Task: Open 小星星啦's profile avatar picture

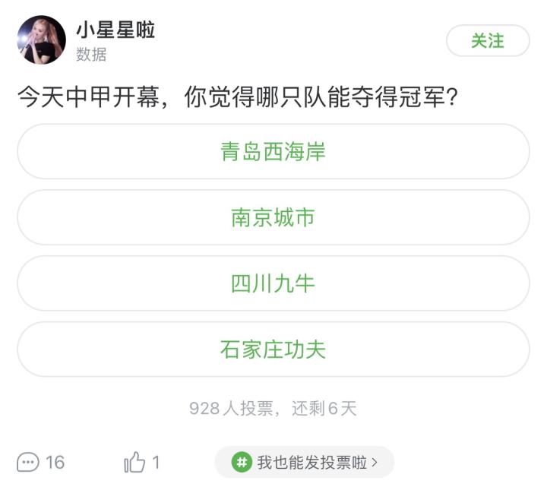Action: tap(41, 40)
